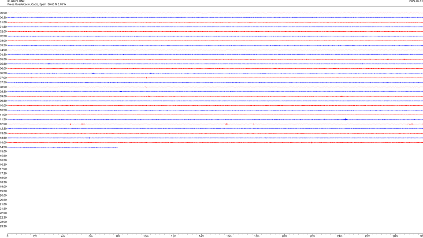Select the 15:00 time row label
This screenshot has width=423, height=238.
click(x=3, y=151)
